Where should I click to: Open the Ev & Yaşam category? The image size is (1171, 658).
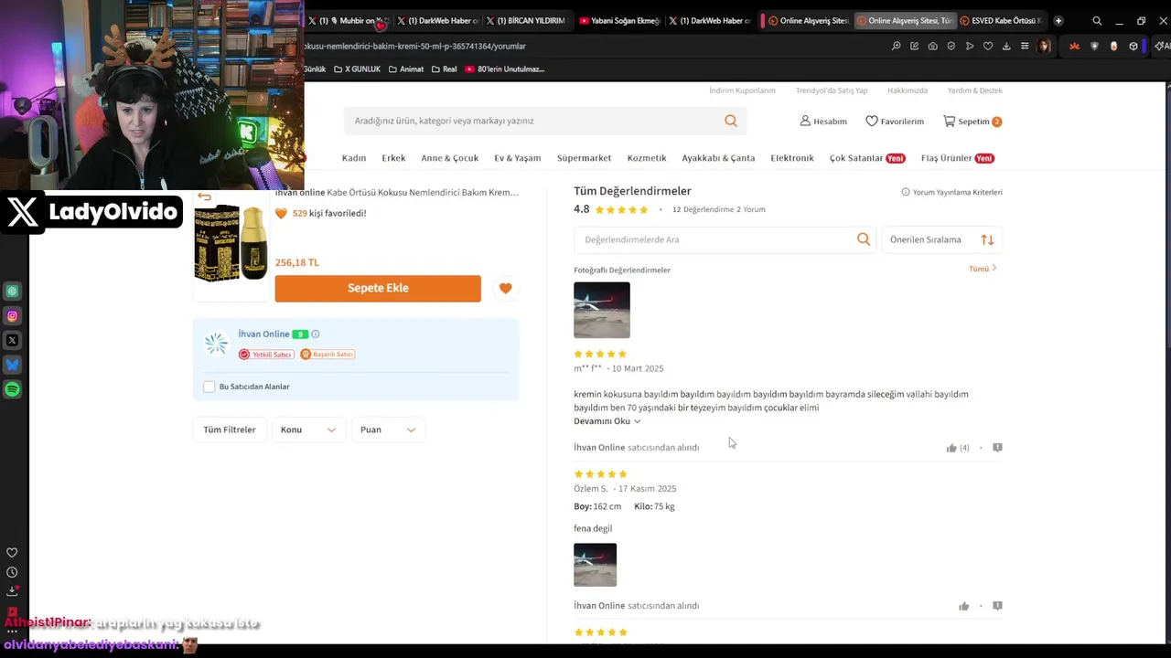tap(518, 158)
